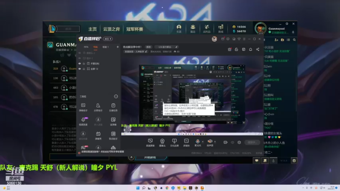Expand the speaker device dropdown arrow
The height and width of the screenshot is (191, 340).
tap(215, 142)
